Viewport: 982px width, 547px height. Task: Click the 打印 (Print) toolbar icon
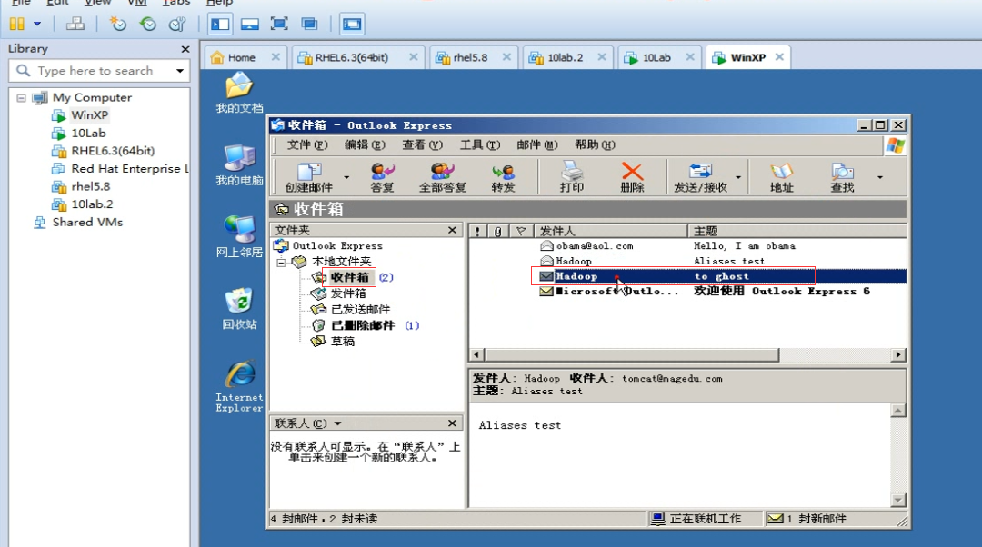pyautogui.click(x=572, y=177)
